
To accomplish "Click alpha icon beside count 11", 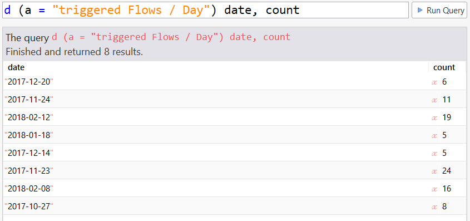I will [x=434, y=100].
